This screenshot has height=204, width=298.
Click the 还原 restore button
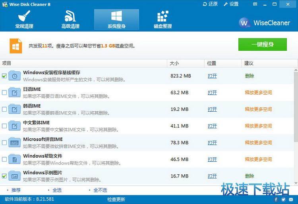pos(210,4)
